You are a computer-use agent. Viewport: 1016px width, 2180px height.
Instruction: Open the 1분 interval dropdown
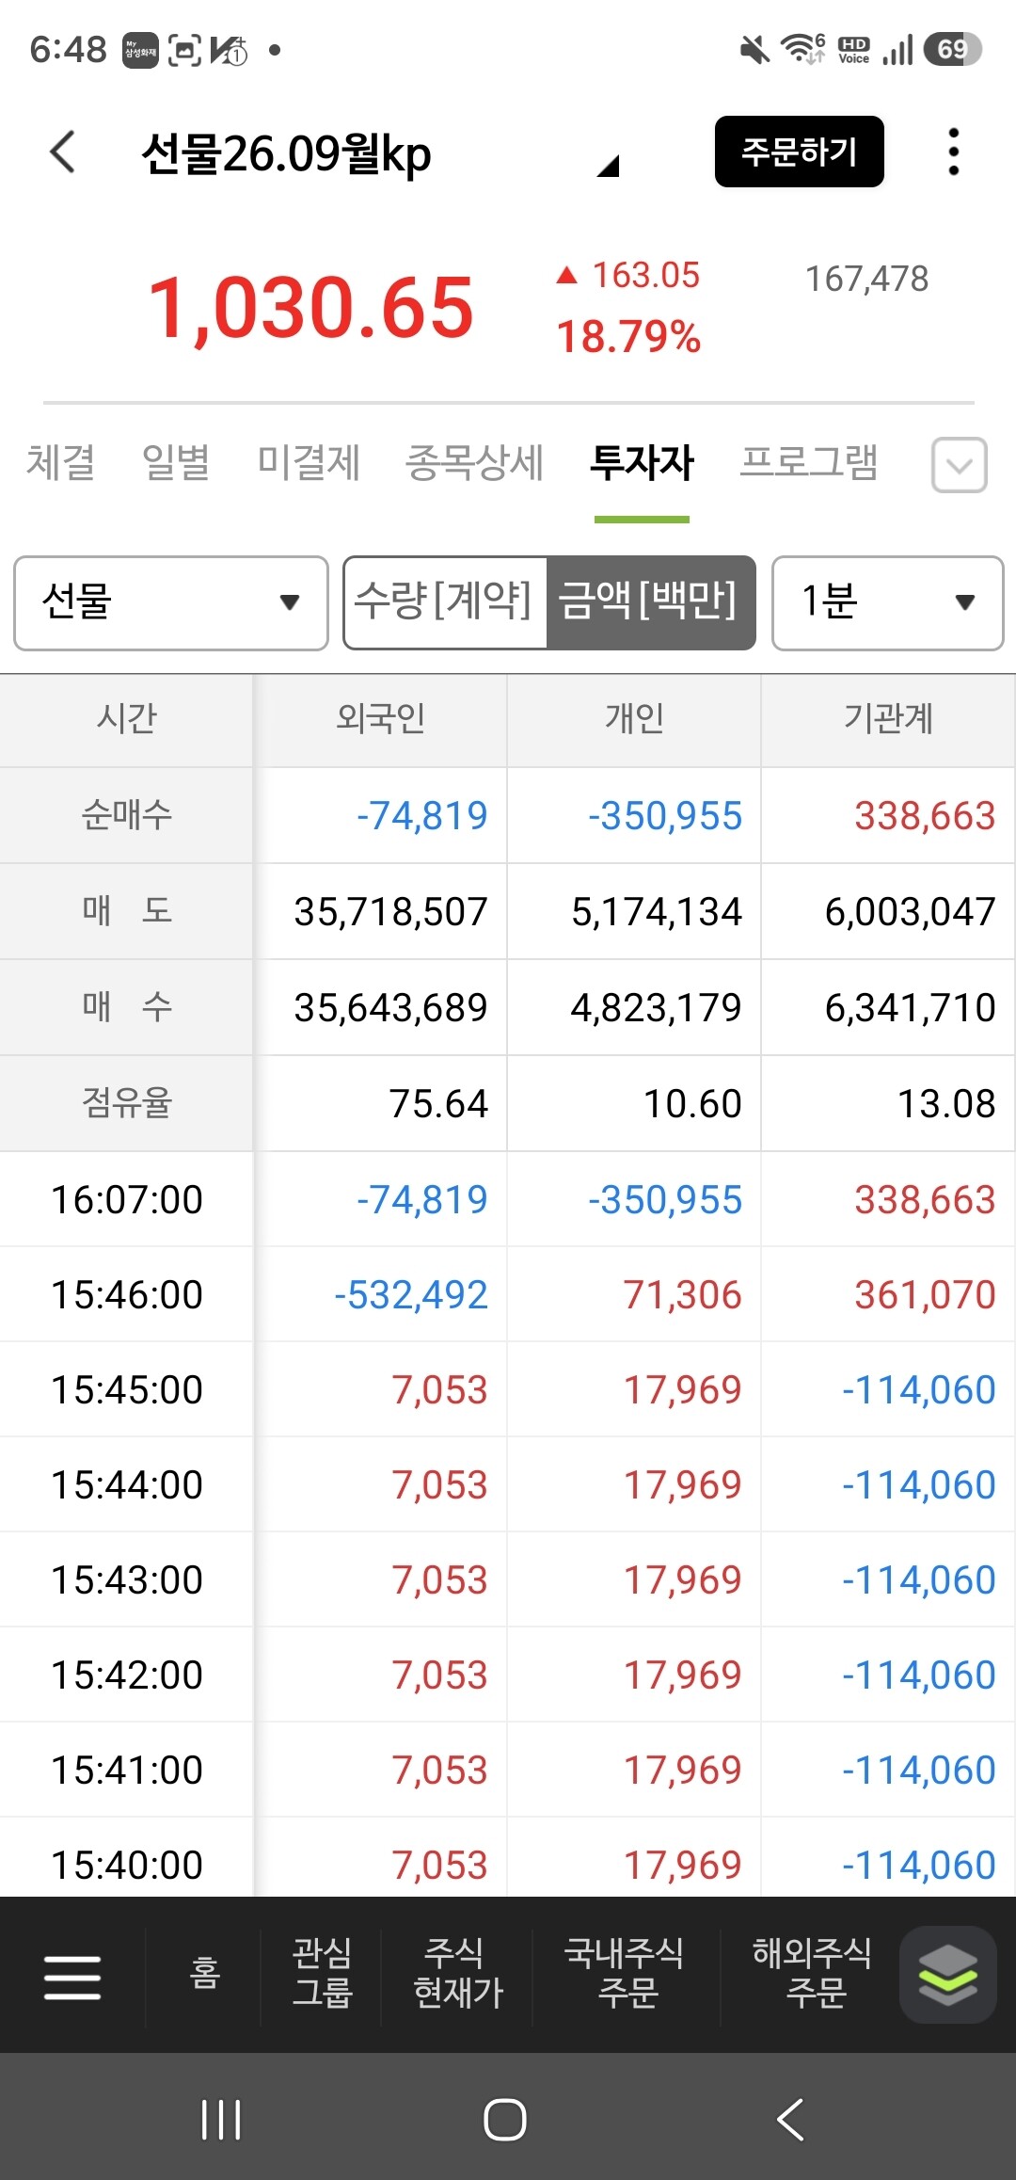point(887,602)
